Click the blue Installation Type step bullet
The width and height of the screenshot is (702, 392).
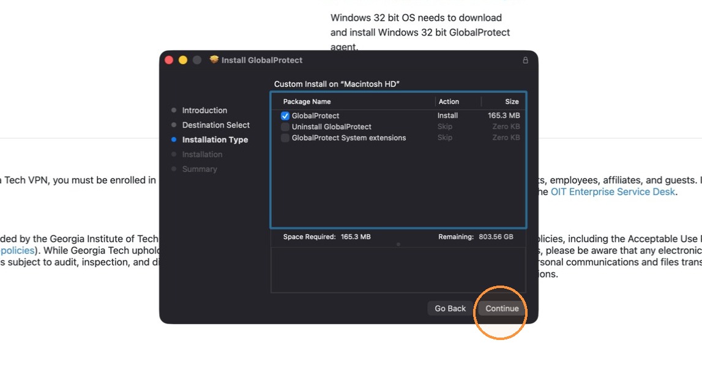pos(174,139)
